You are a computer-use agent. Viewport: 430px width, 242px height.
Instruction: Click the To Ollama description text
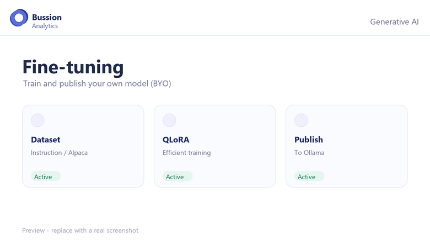pos(309,153)
